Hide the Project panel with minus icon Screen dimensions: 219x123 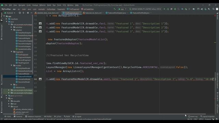31,13
